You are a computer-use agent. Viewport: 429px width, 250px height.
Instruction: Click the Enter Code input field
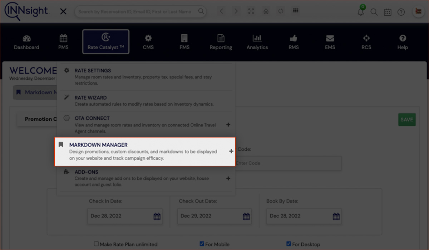point(287,163)
